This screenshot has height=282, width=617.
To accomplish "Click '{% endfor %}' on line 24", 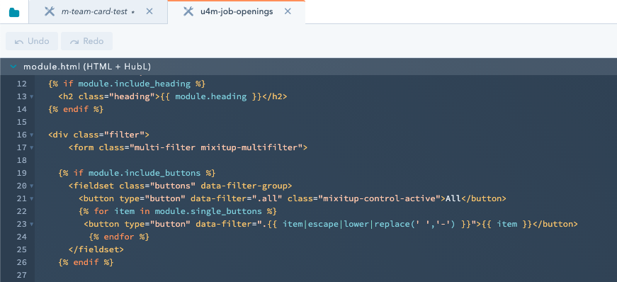I will click(x=119, y=237).
